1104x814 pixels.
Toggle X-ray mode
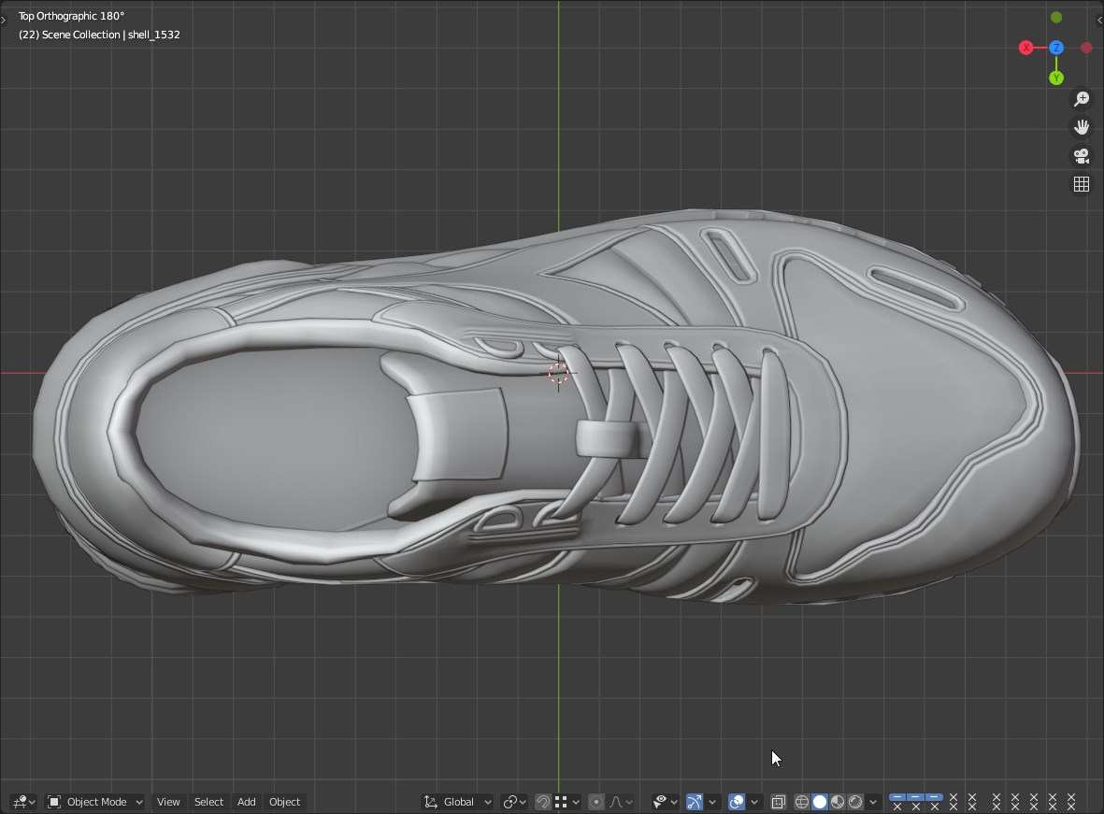click(778, 802)
